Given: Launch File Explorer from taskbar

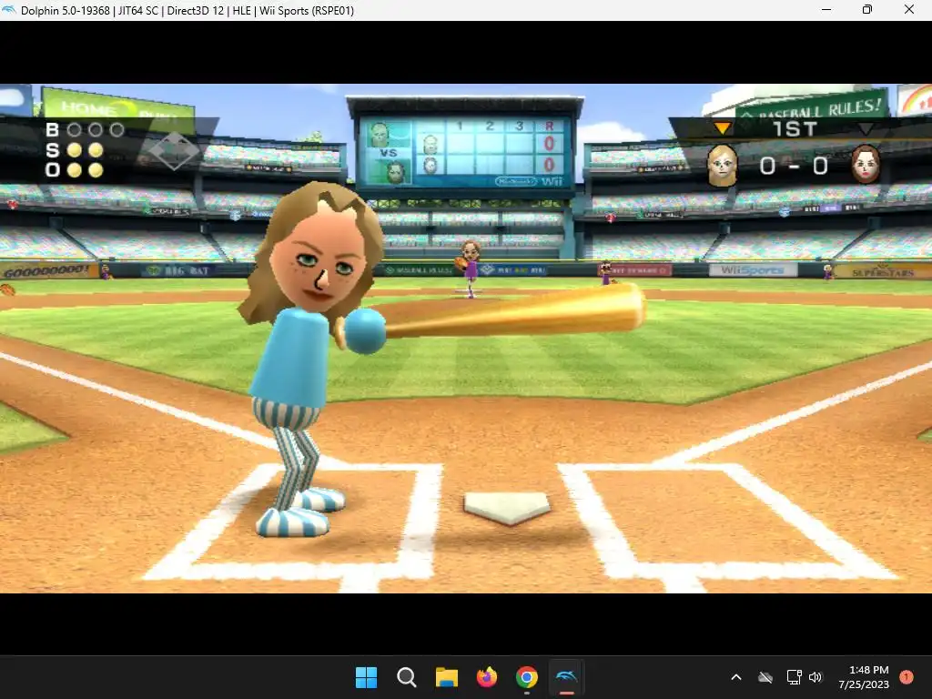Looking at the screenshot, I should coord(446,677).
